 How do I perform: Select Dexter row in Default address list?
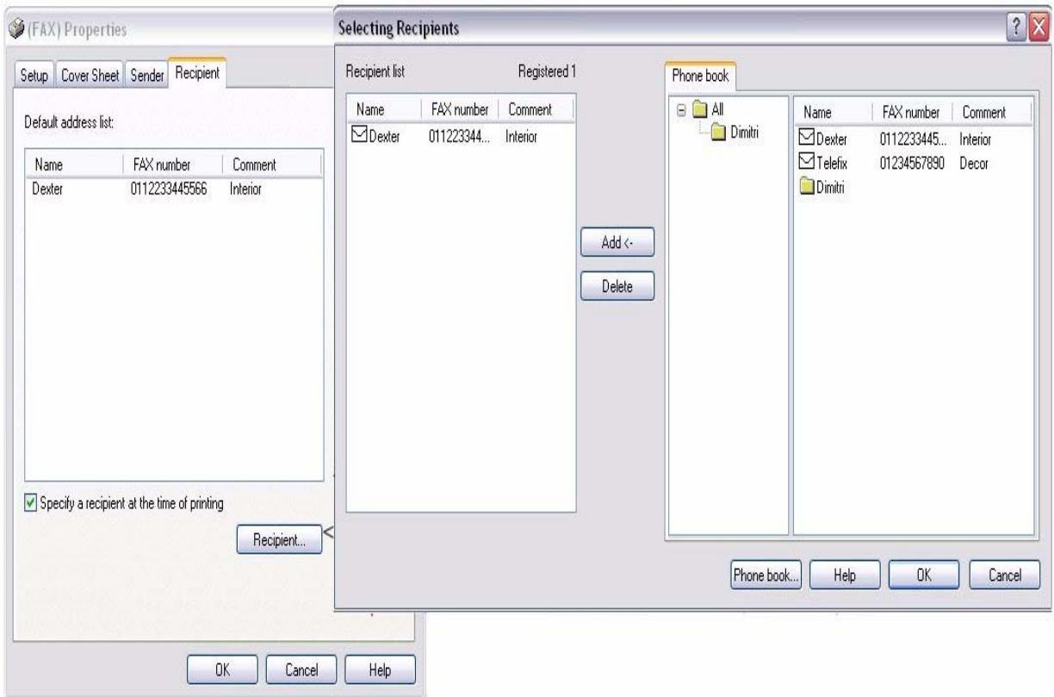click(x=173, y=190)
